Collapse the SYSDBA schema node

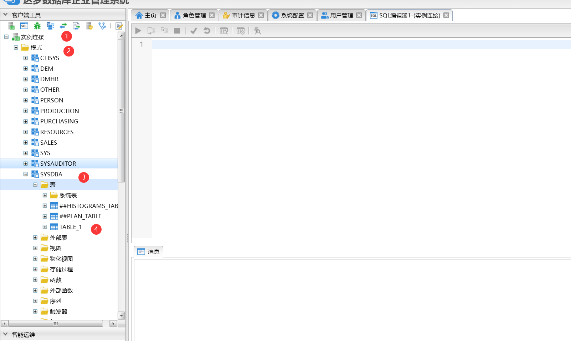pyautogui.click(x=26, y=174)
